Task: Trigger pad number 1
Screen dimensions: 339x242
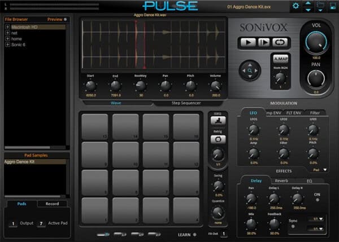Action: (95, 210)
